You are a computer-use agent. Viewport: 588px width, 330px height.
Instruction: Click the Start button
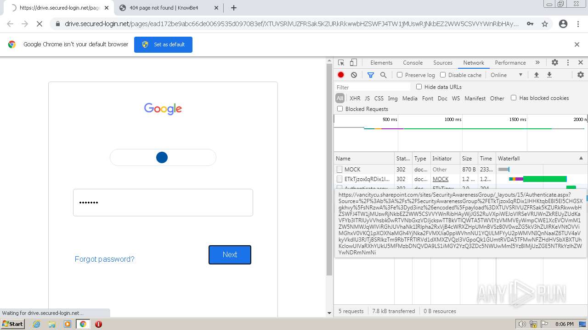pos(12,324)
